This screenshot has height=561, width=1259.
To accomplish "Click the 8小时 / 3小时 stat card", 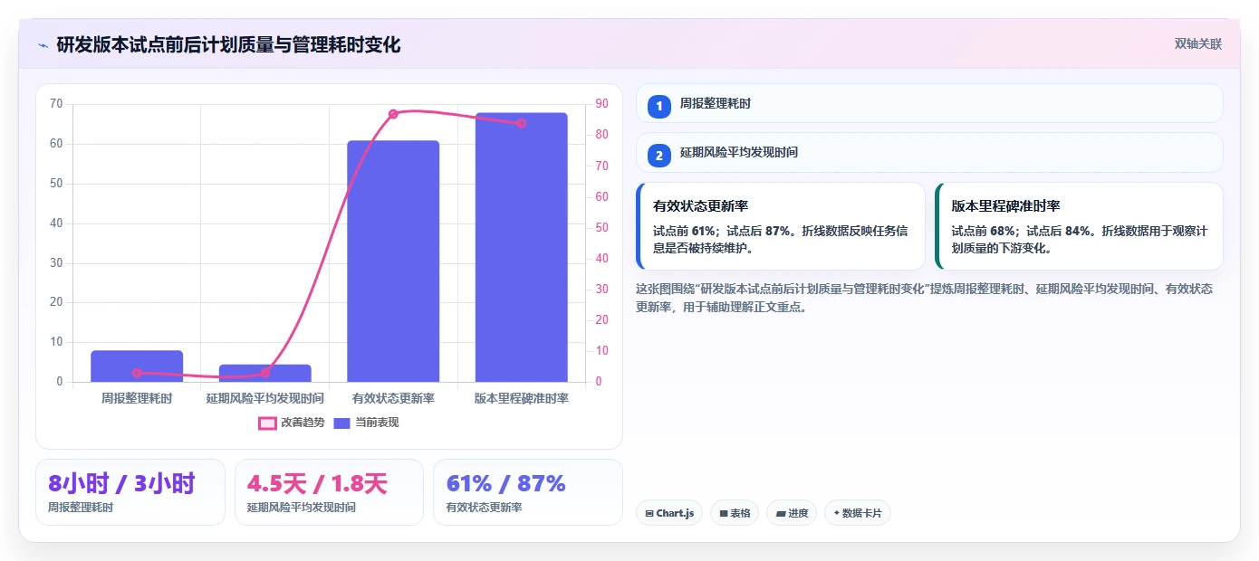I will click(x=130, y=492).
